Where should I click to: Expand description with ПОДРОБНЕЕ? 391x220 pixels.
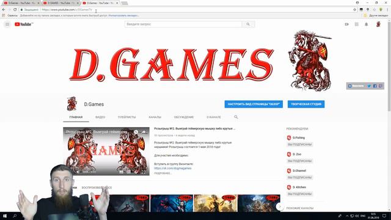pyautogui.click(x=163, y=173)
